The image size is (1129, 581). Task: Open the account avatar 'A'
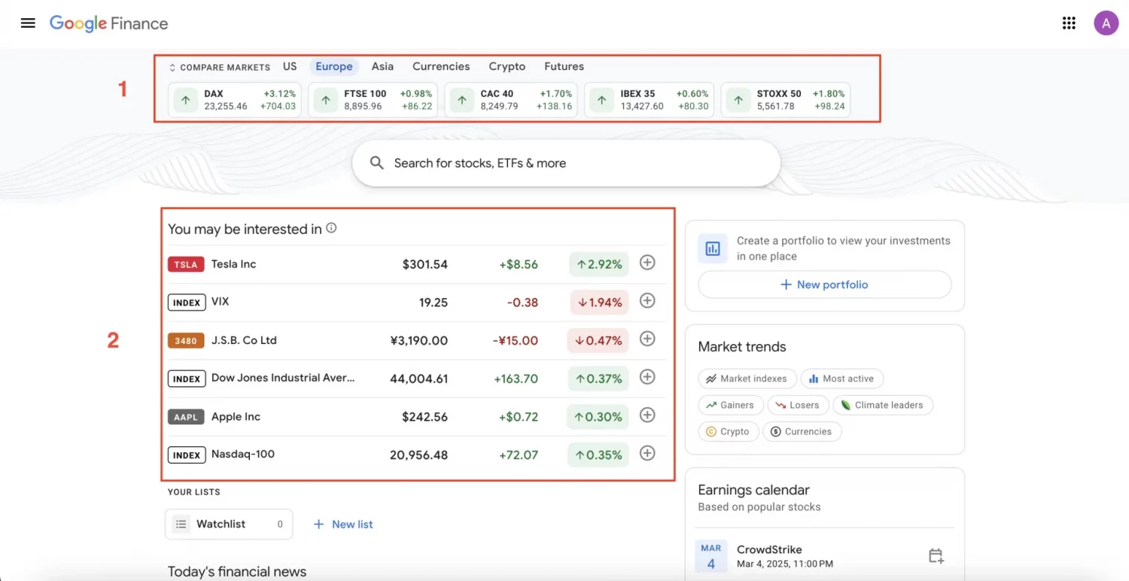pos(1106,23)
